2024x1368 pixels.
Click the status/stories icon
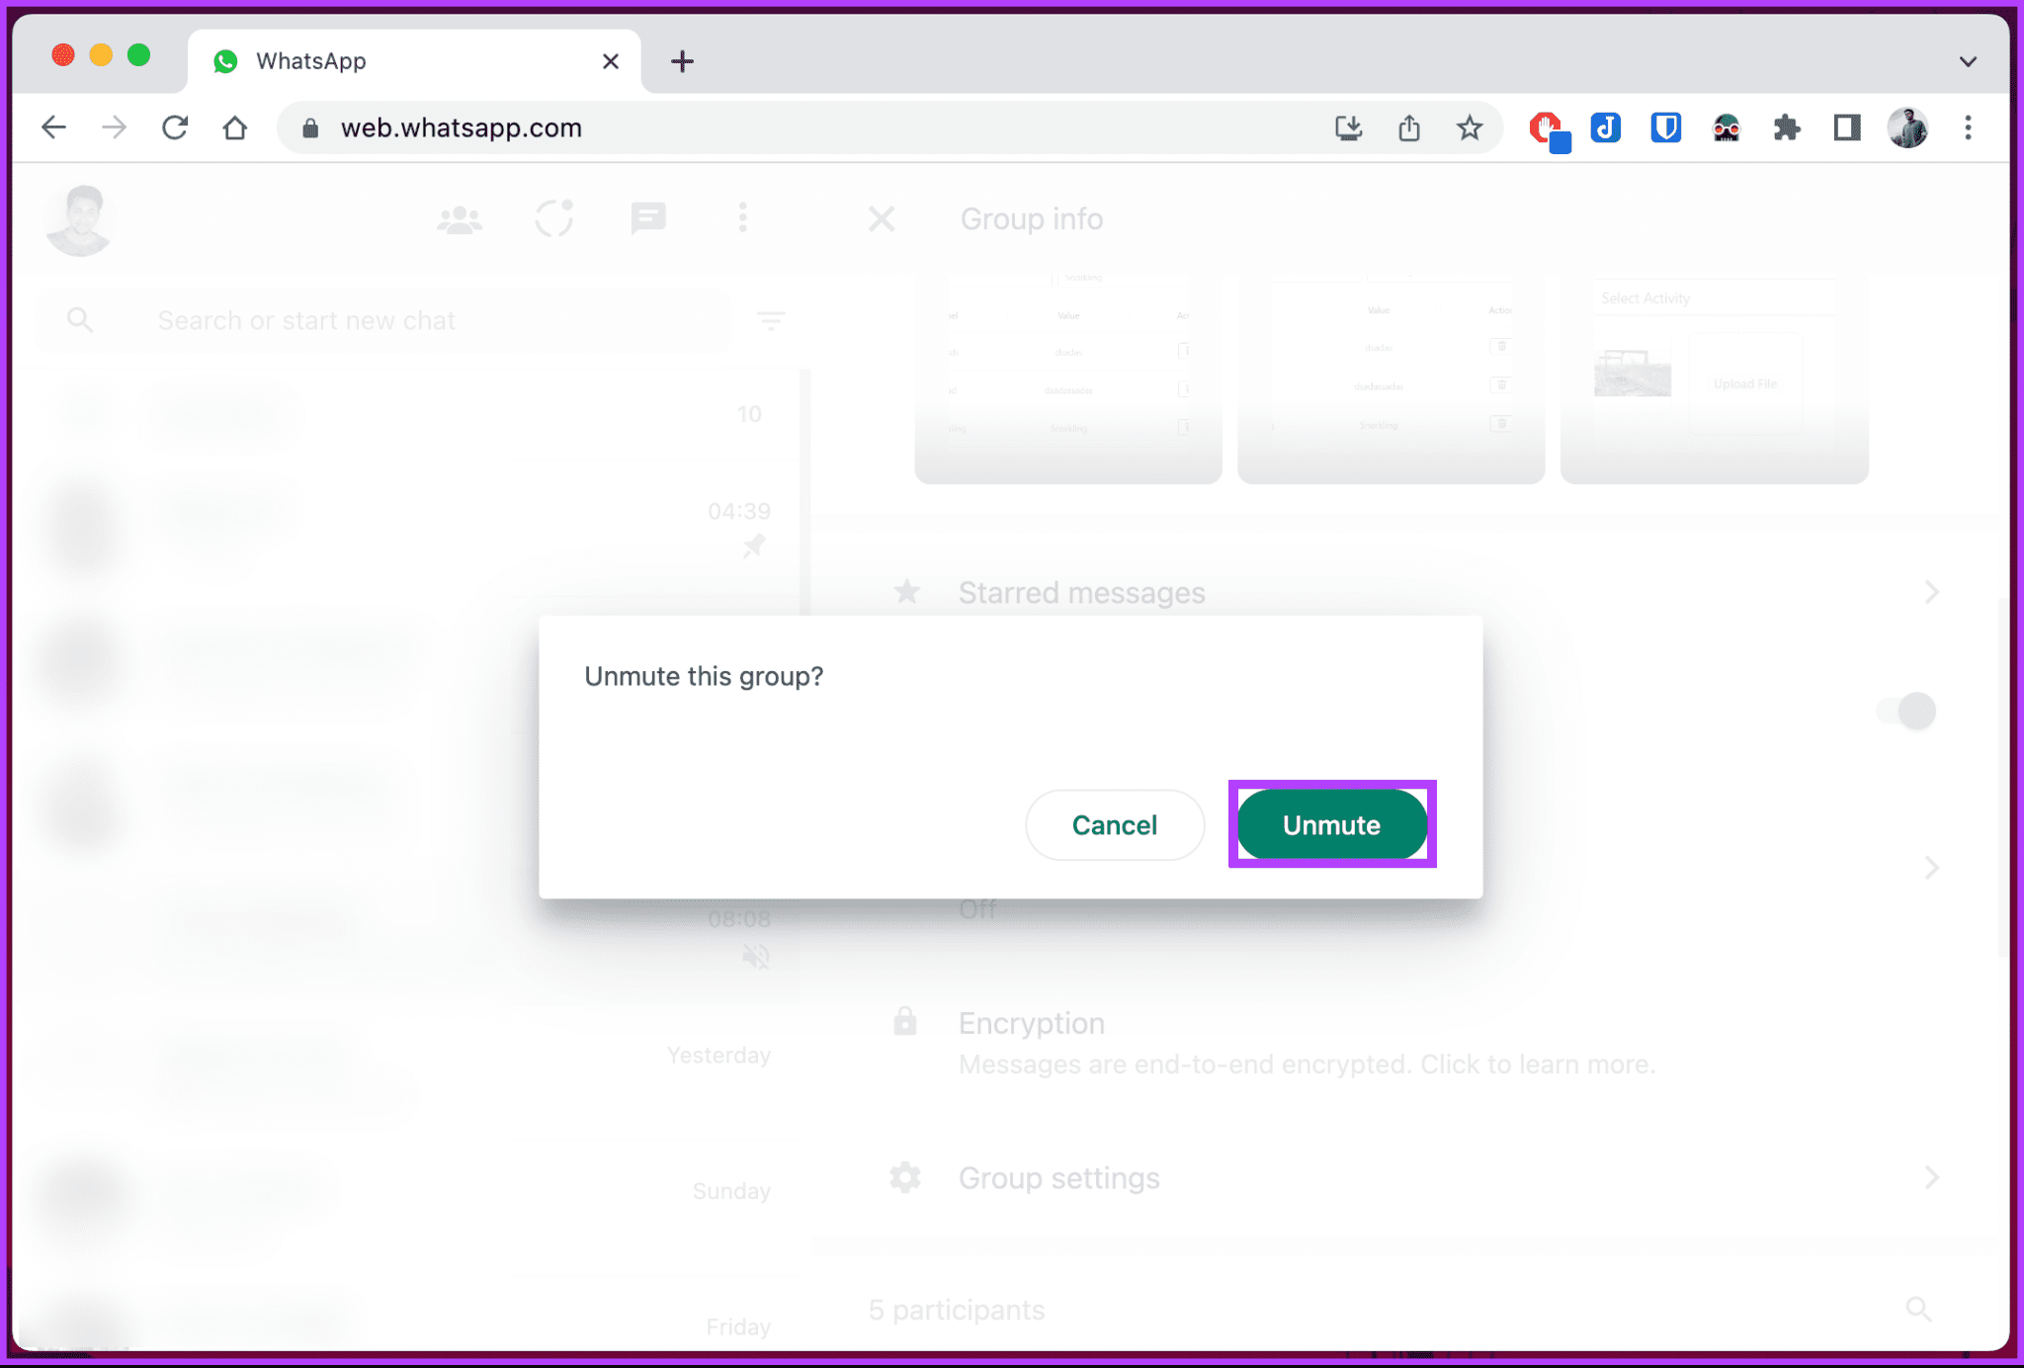pos(554,218)
